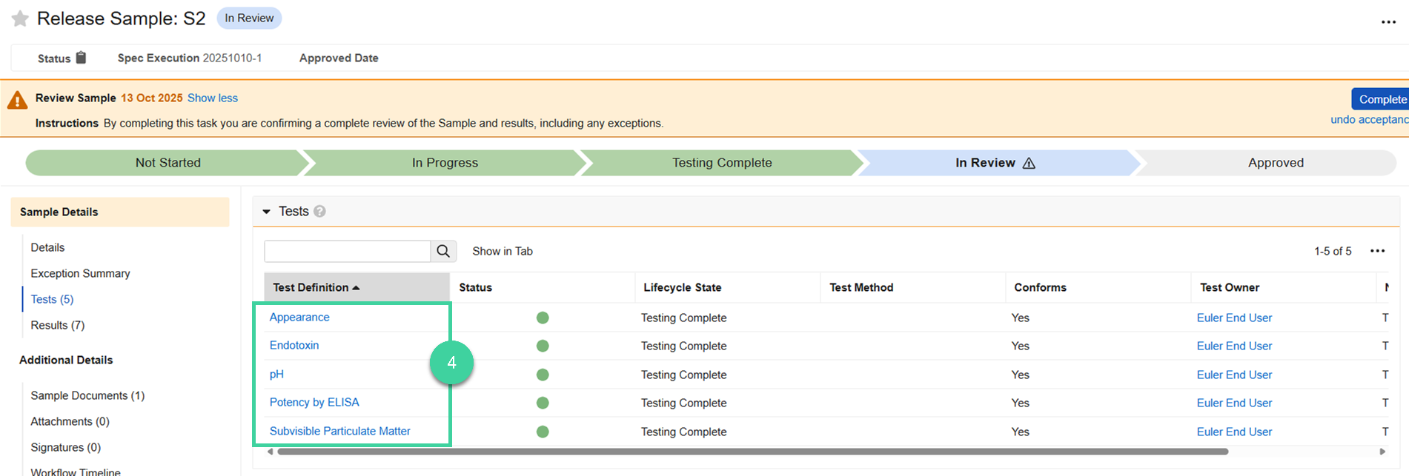The height and width of the screenshot is (476, 1409).
Task: Click the 13 Oct 2025 due date
Action: click(x=152, y=98)
